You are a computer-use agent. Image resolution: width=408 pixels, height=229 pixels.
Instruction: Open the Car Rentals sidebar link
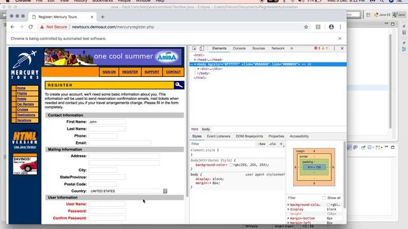click(x=25, y=104)
